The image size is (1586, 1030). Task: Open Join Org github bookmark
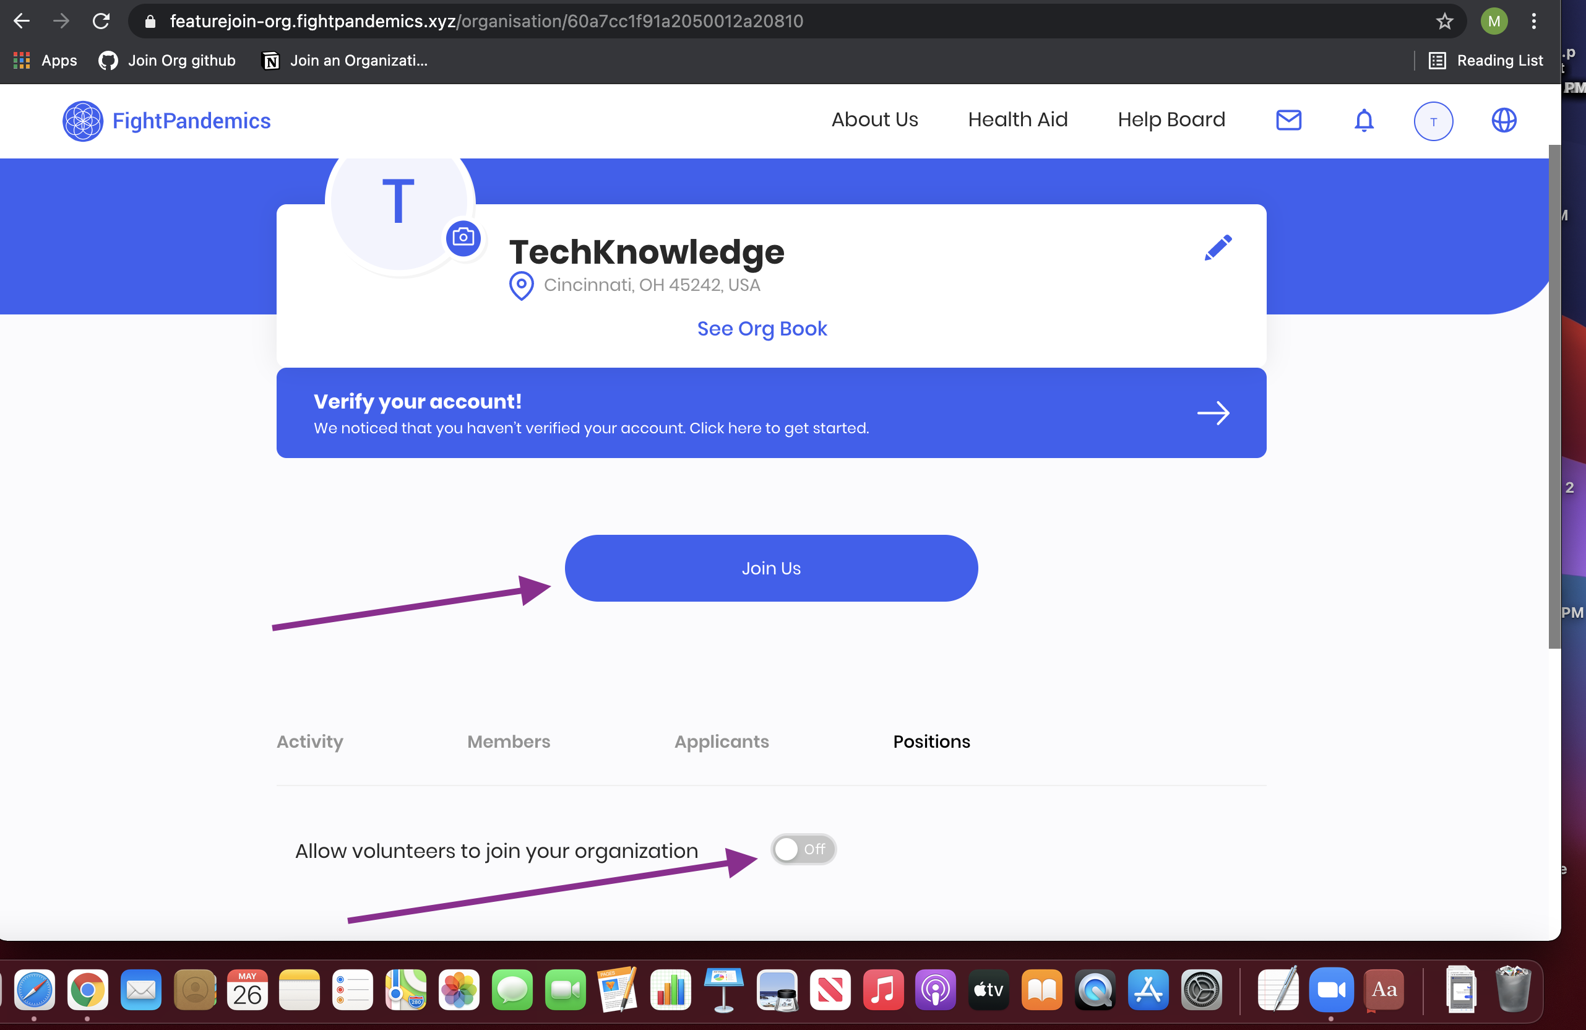[166, 61]
